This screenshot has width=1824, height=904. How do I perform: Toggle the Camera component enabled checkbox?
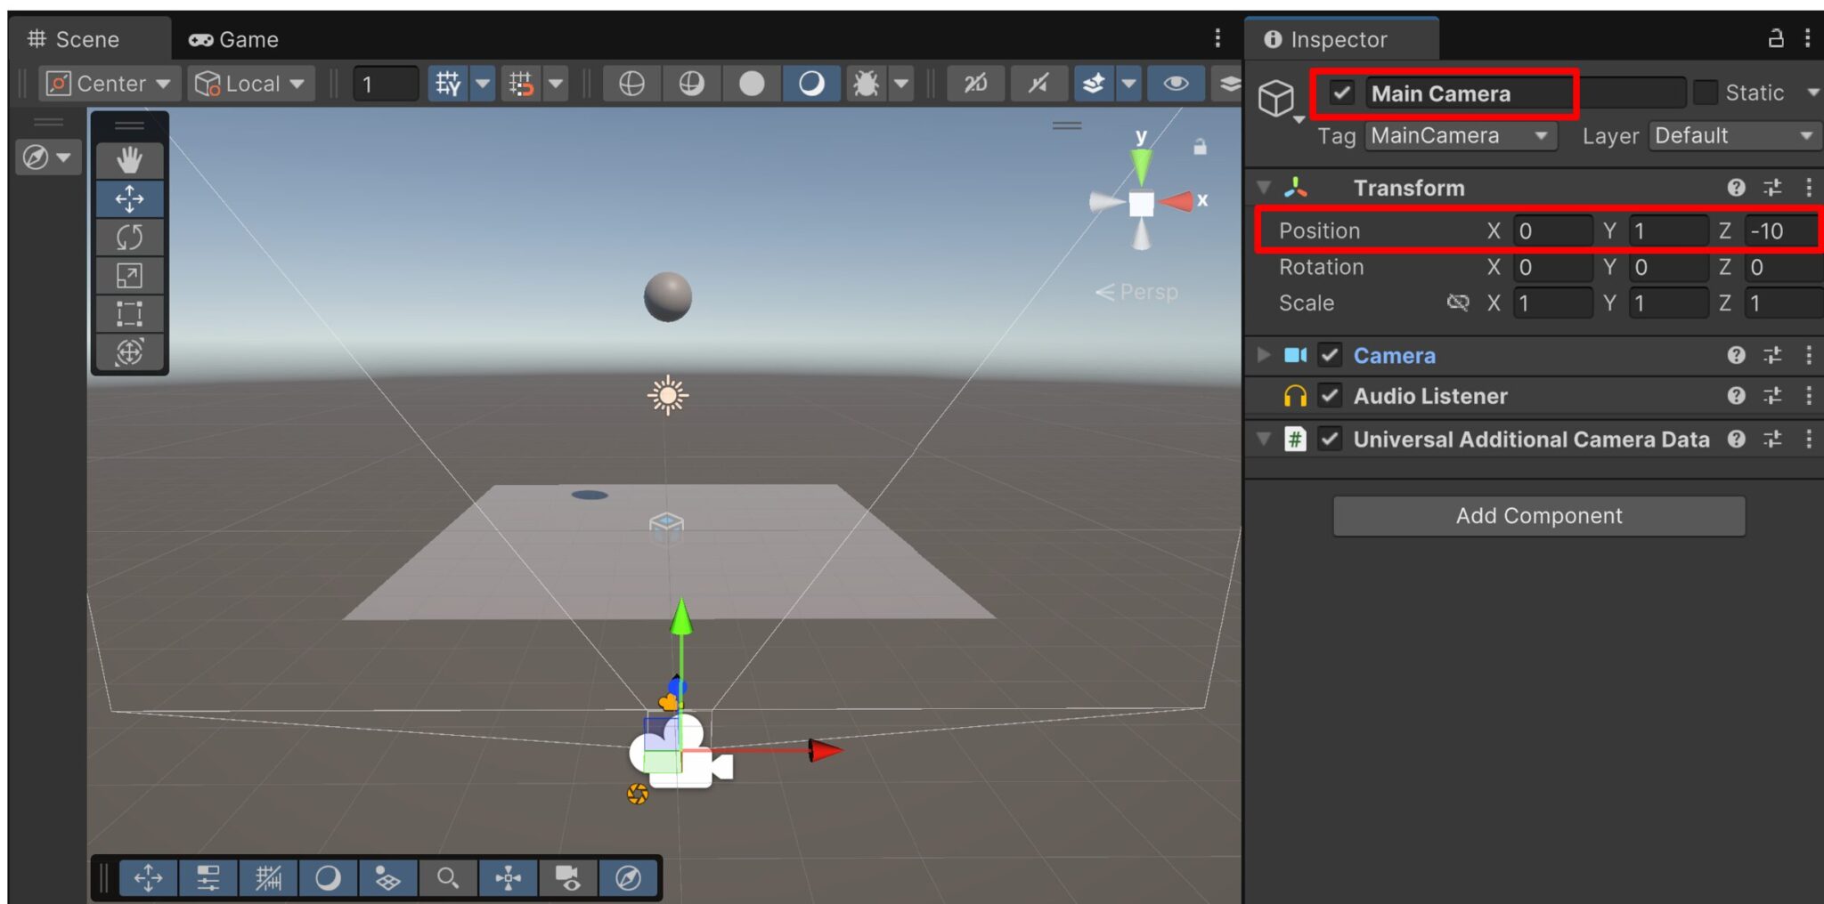1329,355
